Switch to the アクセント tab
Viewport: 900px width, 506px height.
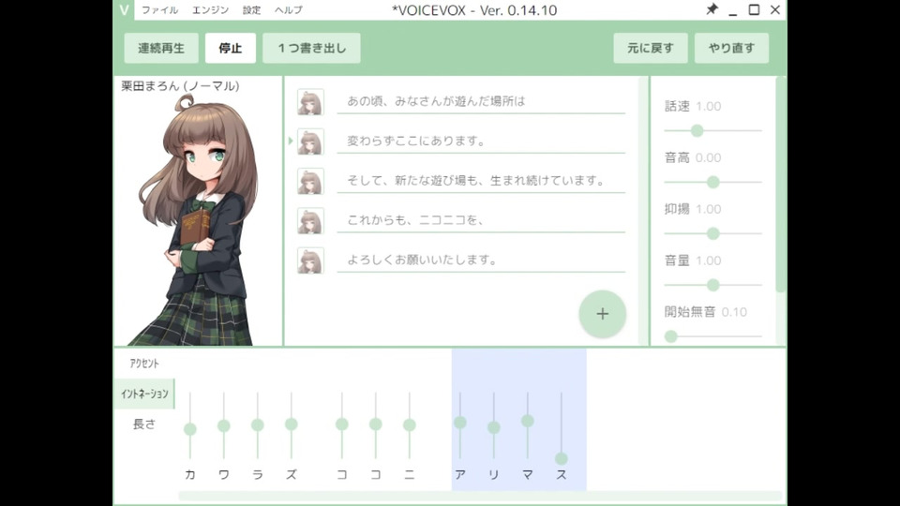[x=144, y=364]
